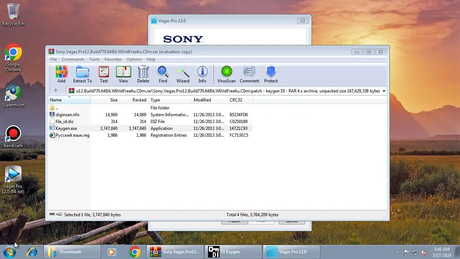Viewport: 460px width, 259px height.
Task: Click Keygen.exe size 3,747,840 cell
Action: [109, 128]
